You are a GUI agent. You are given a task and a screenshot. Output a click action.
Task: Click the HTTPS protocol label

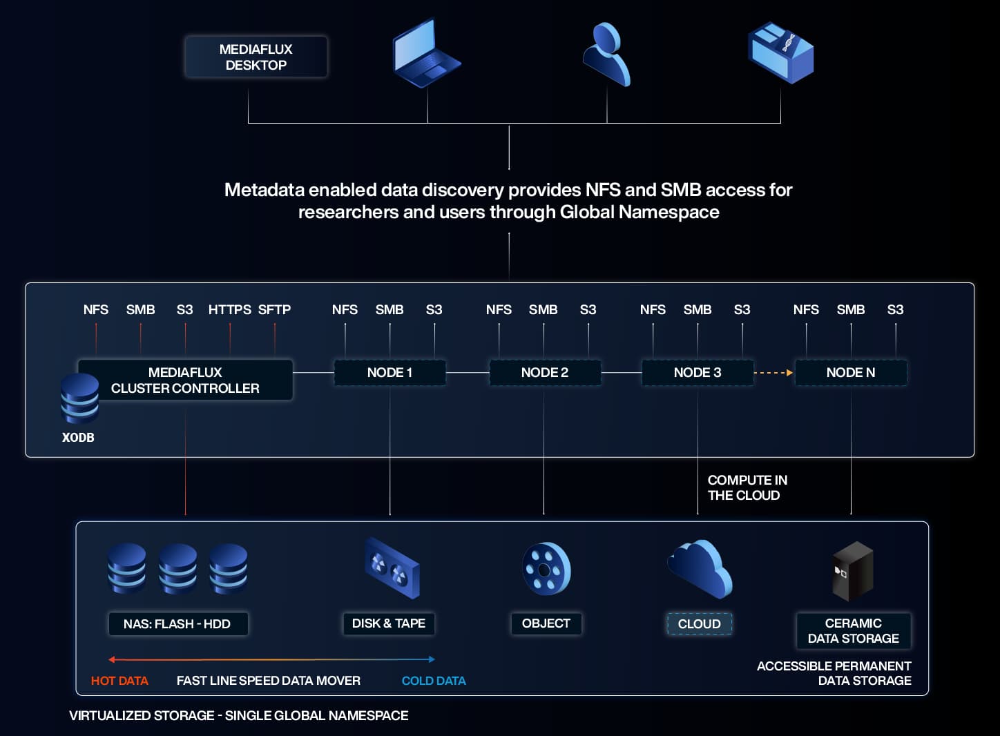pos(229,310)
